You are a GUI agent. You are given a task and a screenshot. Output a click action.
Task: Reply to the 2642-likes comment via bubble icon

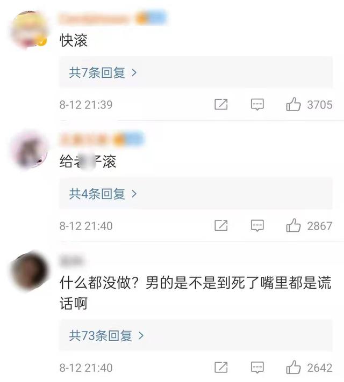coord(257,368)
